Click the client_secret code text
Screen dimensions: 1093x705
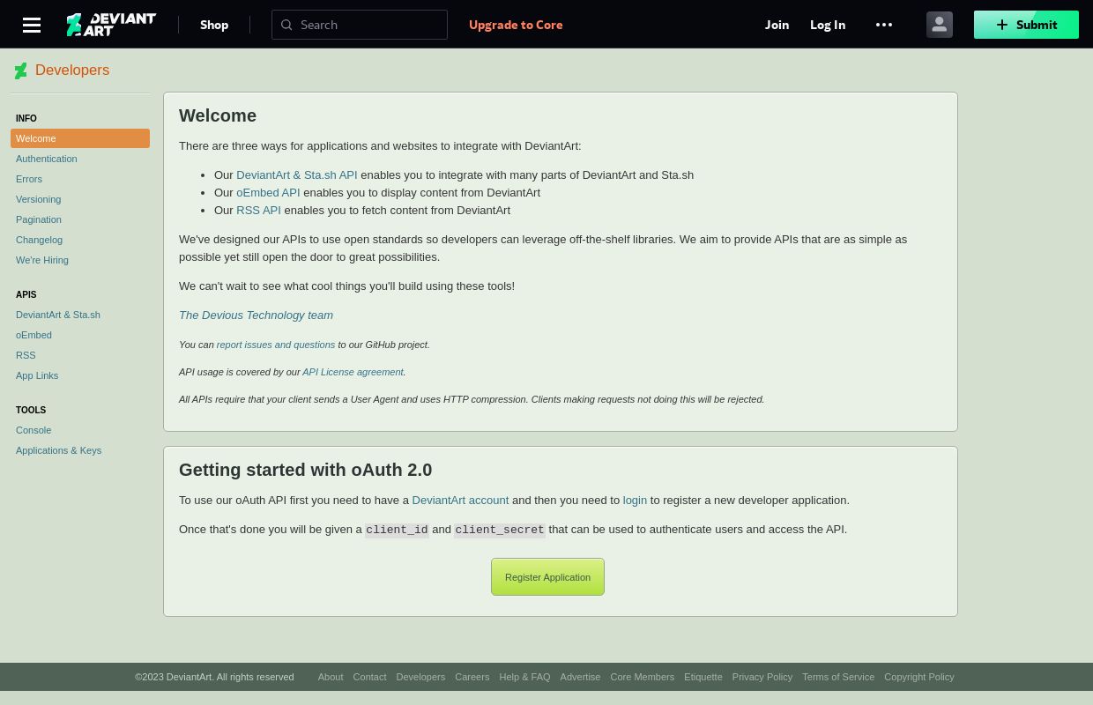pos(500,530)
